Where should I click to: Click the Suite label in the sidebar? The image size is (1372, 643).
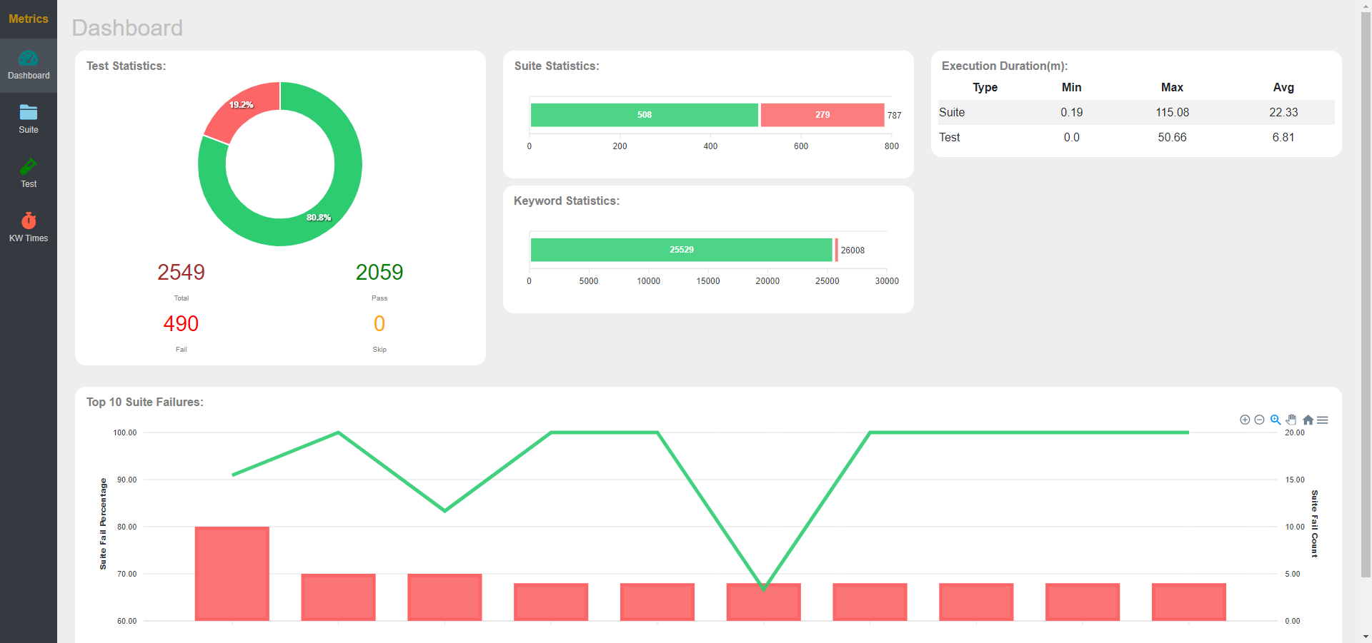click(29, 129)
